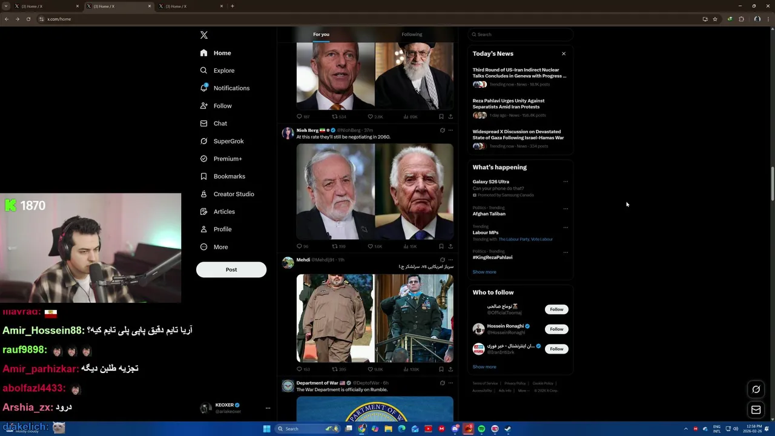Click Nioh Berg profile avatar
Image resolution: width=775 pixels, height=436 pixels.
[x=288, y=133]
